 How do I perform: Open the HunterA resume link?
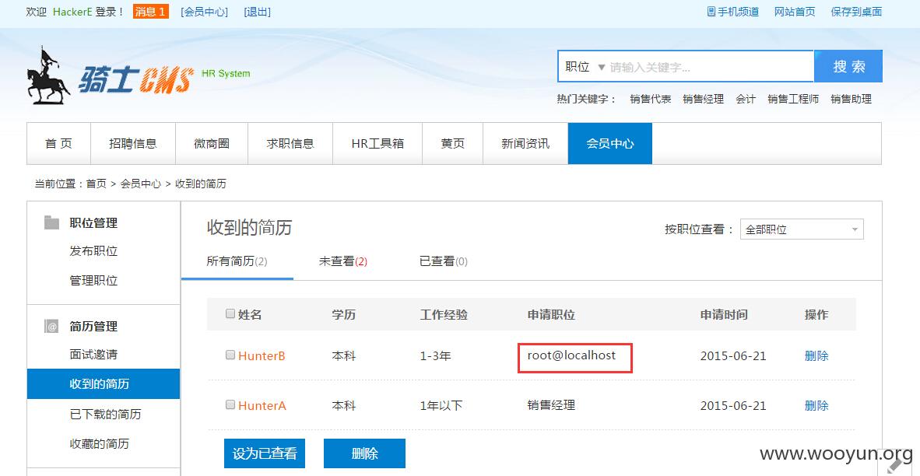(262, 406)
